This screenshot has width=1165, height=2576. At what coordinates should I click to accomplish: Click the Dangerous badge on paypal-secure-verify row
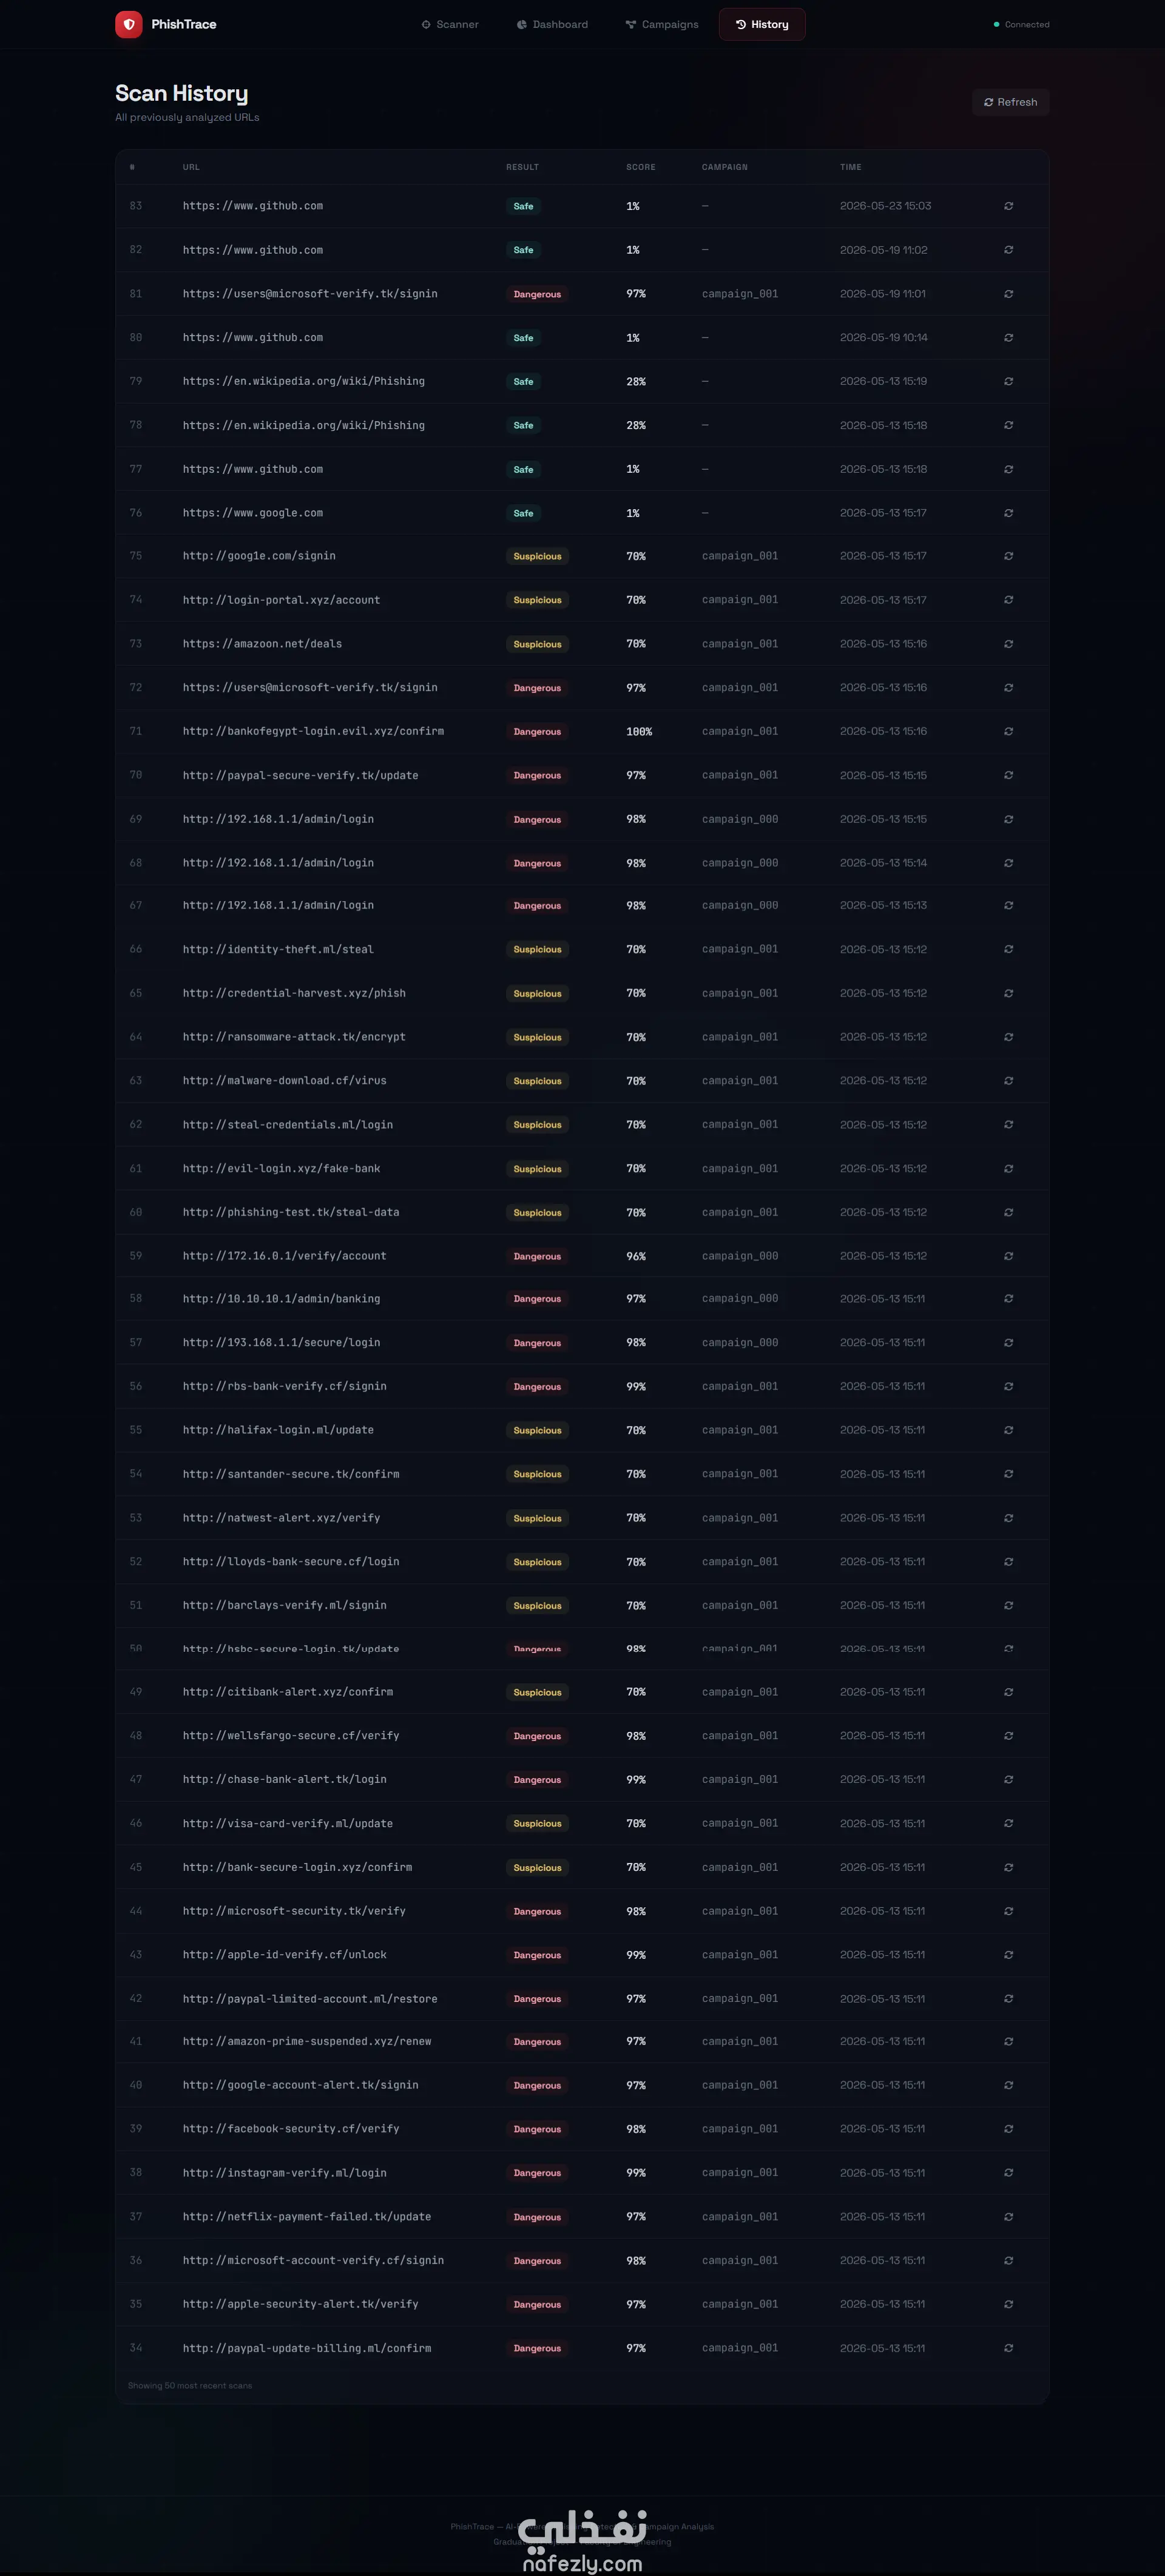pos(537,775)
